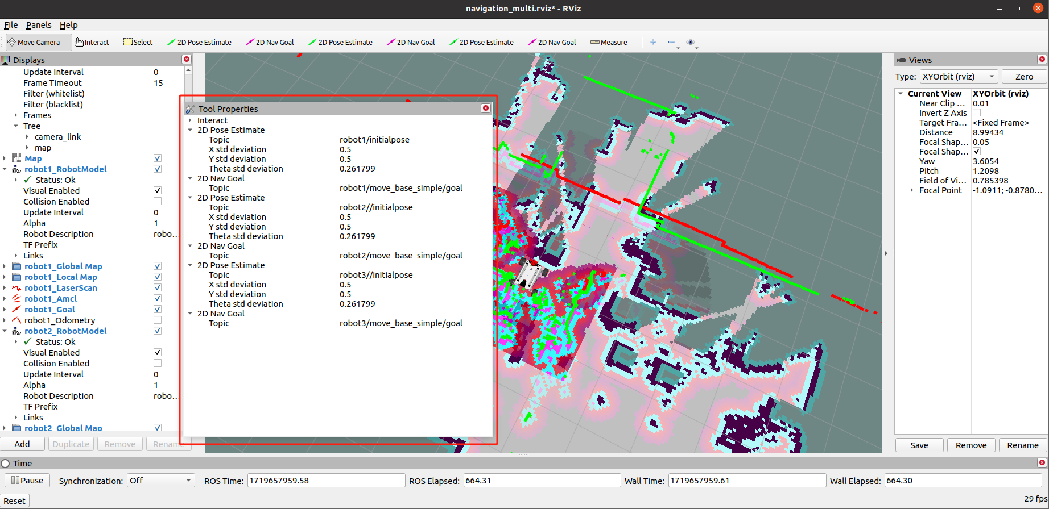This screenshot has width=1049, height=509.
Task: Toggle robot1_RobotModel visibility checkbox
Action: click(158, 169)
